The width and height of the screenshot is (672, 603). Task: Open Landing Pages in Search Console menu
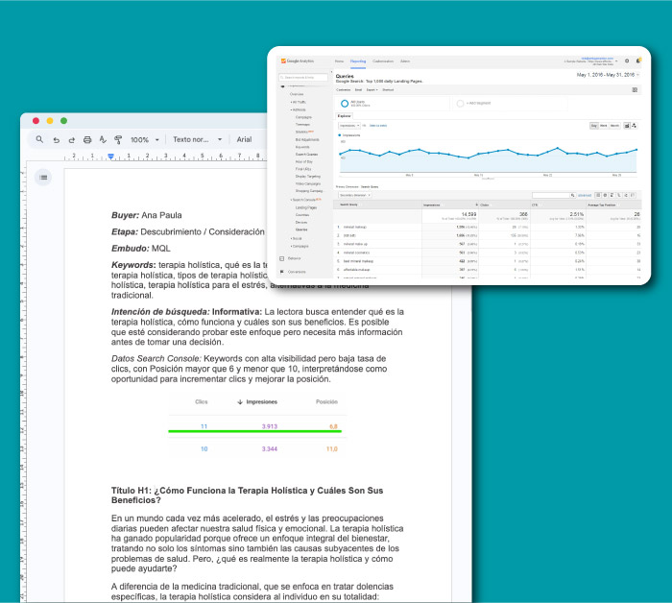coord(306,206)
